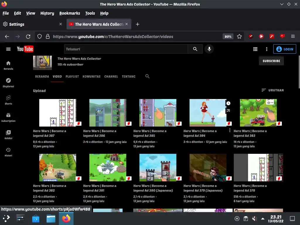This screenshot has width=300, height=225.
Task: Click the first red circular extension icon
Action: click(x=251, y=36)
